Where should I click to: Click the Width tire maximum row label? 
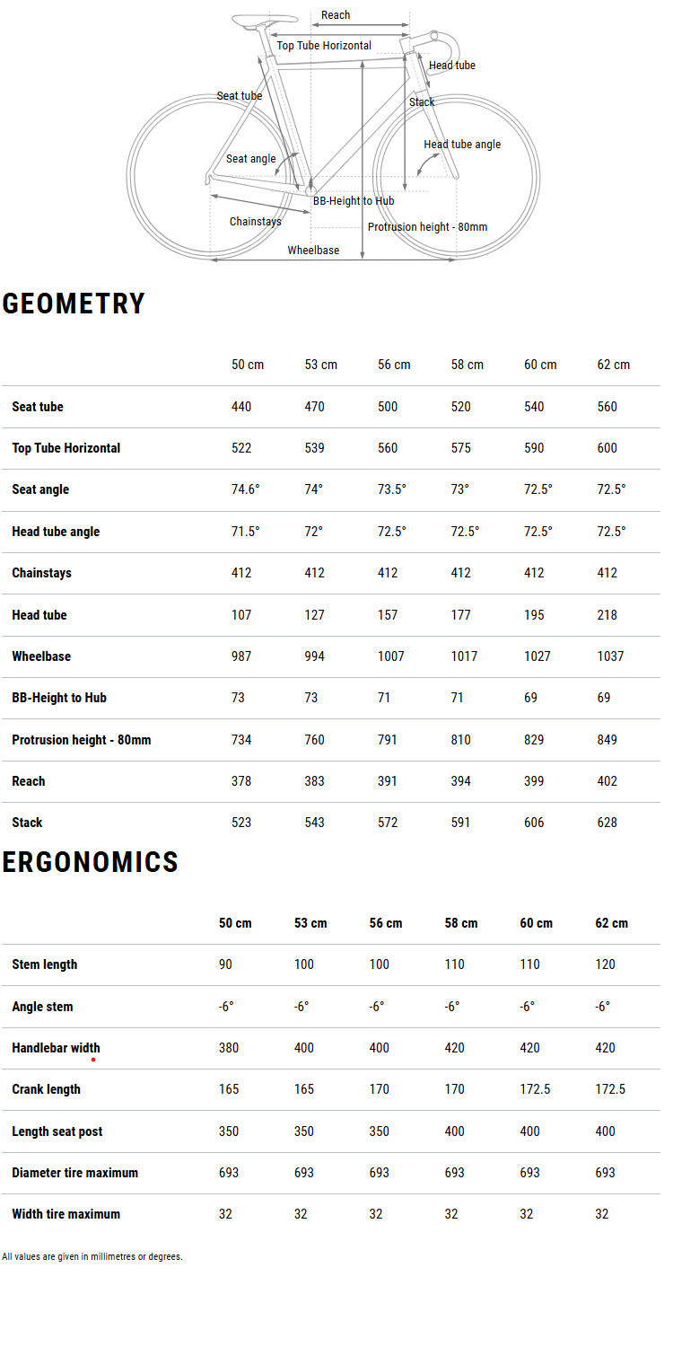coord(66,1214)
